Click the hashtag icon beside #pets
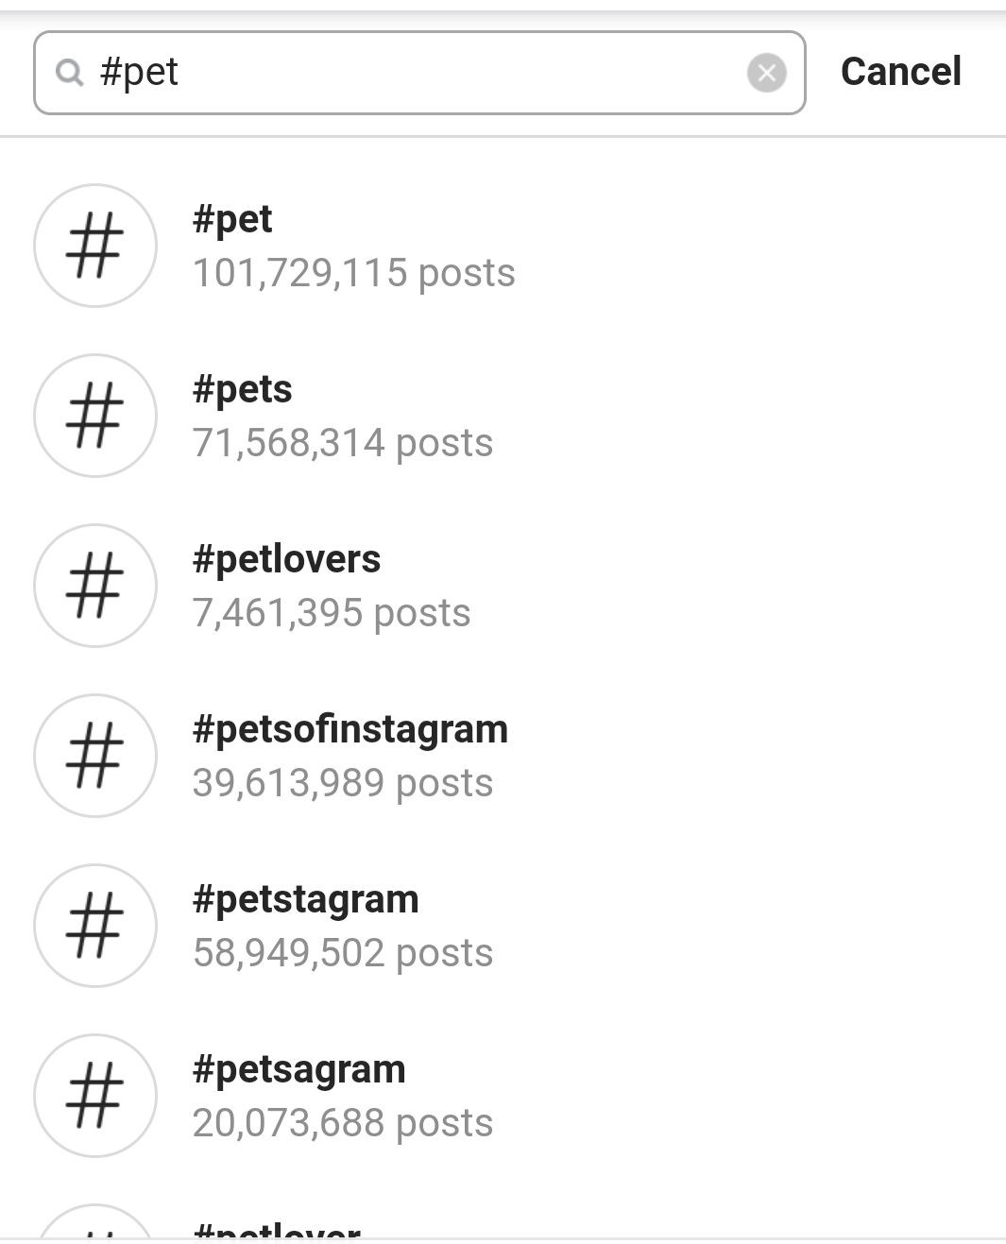The width and height of the screenshot is (1006, 1244). pyautogui.click(x=95, y=416)
